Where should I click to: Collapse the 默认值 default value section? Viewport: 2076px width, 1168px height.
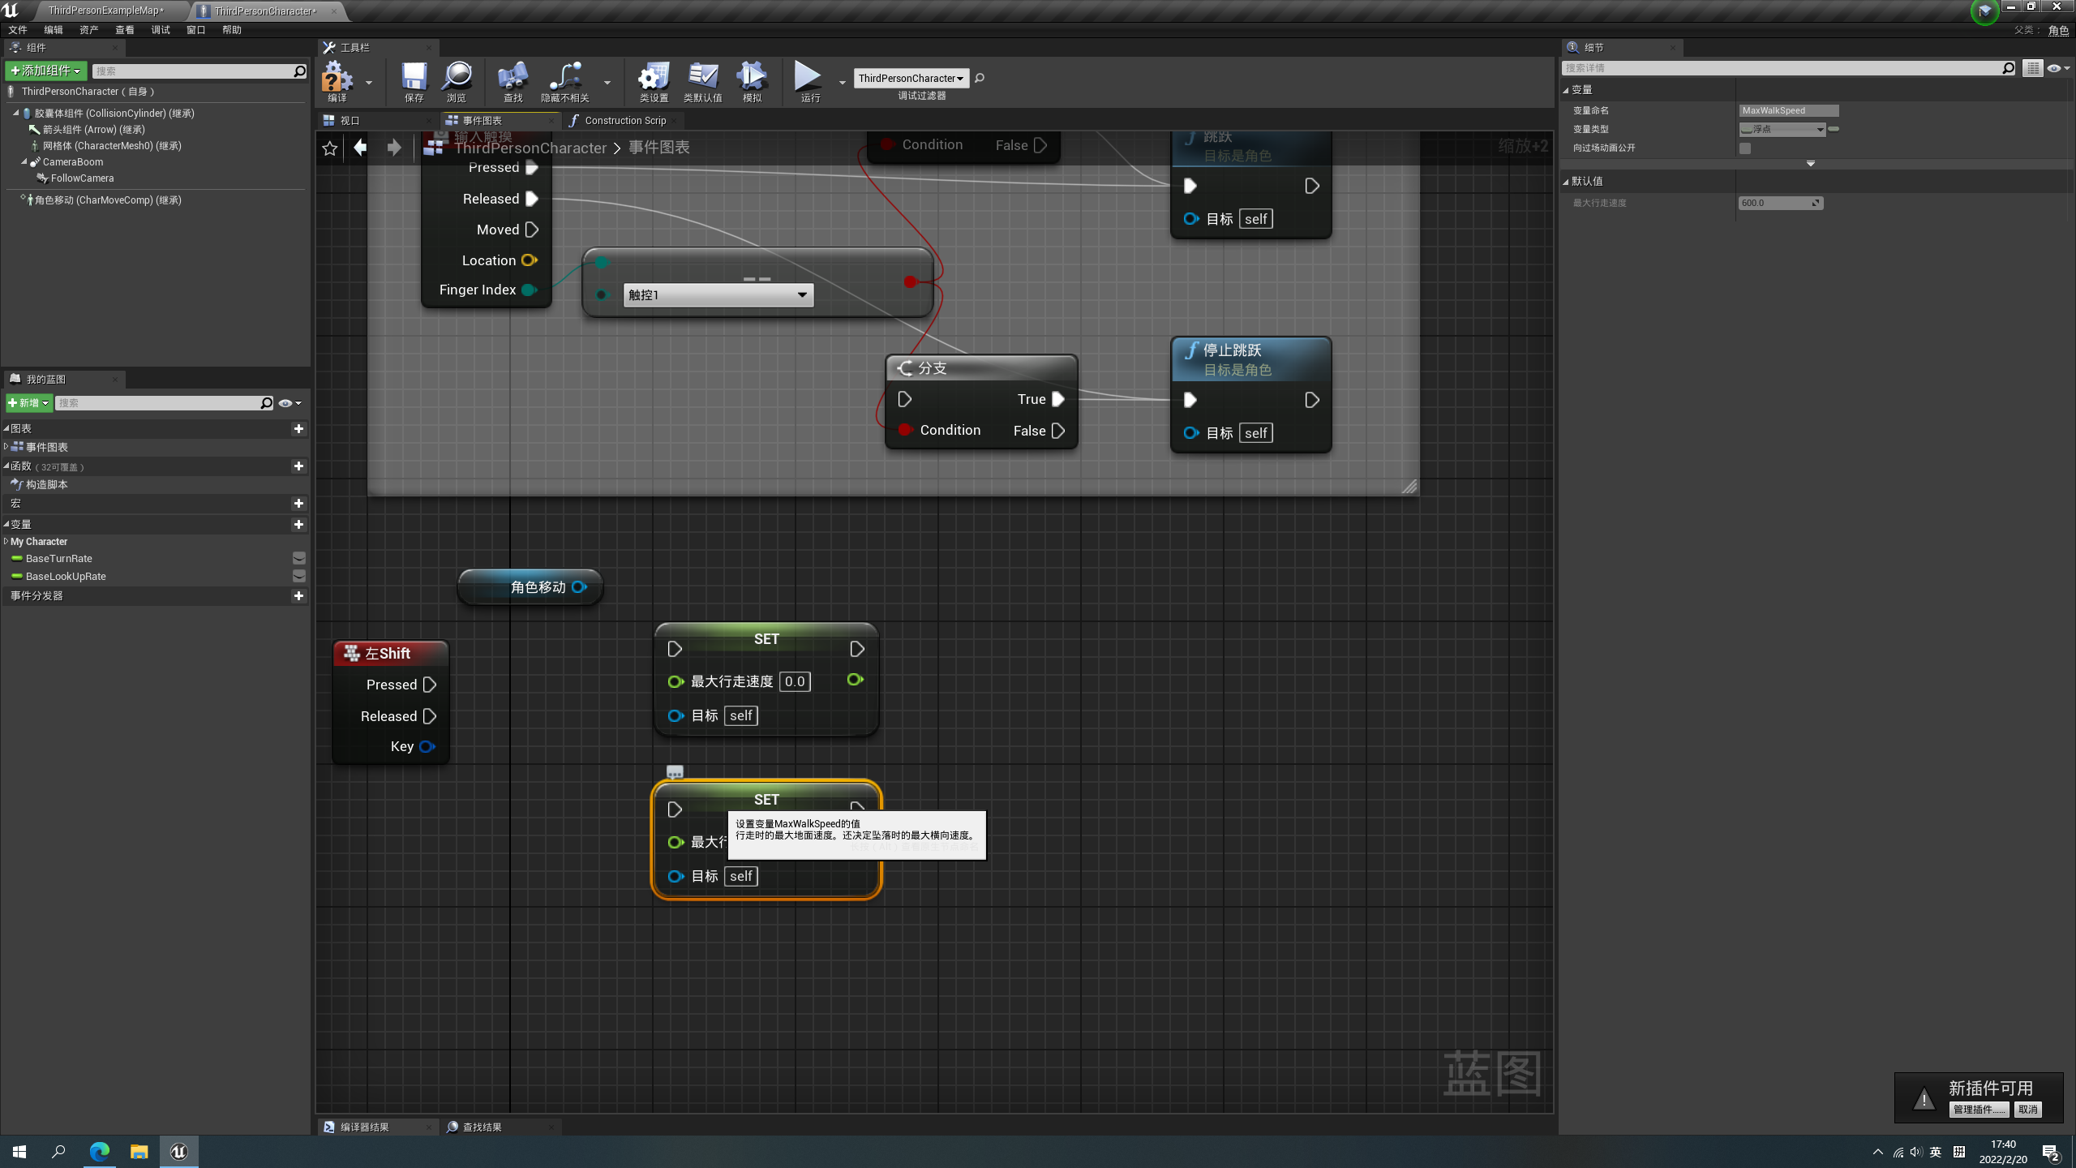pos(1566,181)
